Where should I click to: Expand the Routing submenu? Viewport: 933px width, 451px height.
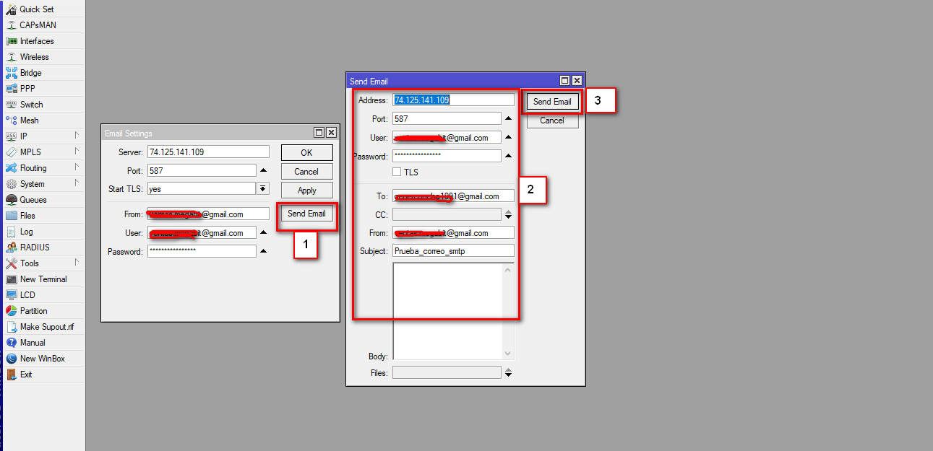point(76,168)
